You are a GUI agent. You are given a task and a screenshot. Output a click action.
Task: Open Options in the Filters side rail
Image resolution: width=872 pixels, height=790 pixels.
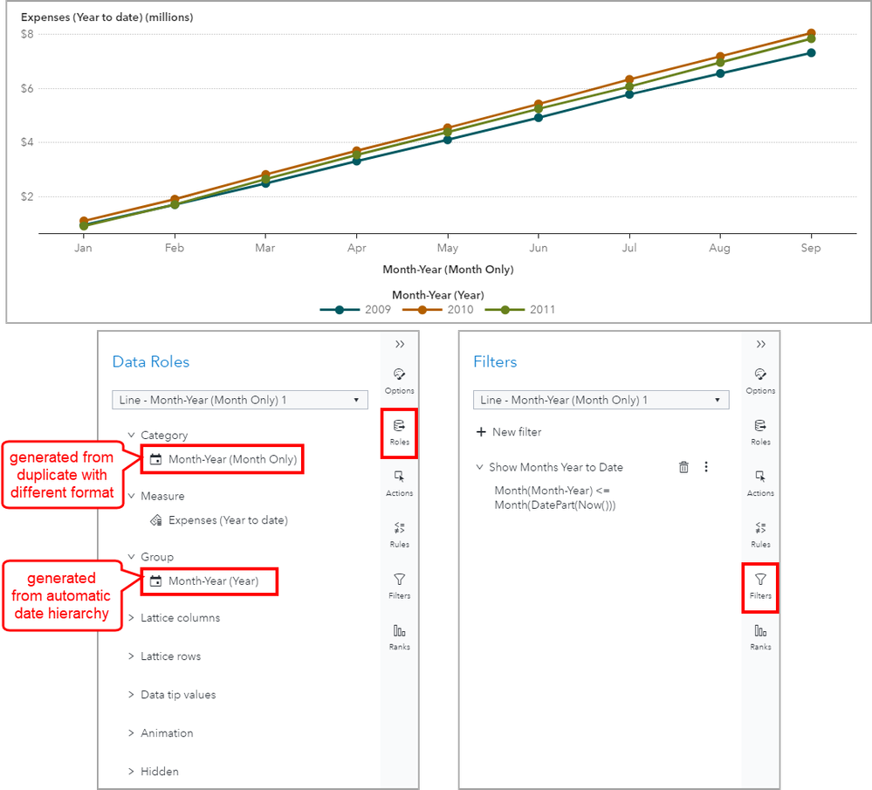(760, 381)
